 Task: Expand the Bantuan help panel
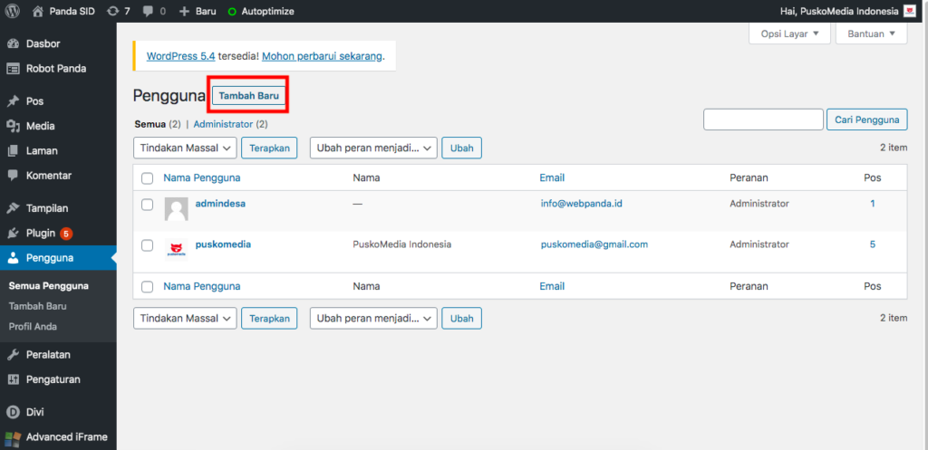(872, 34)
